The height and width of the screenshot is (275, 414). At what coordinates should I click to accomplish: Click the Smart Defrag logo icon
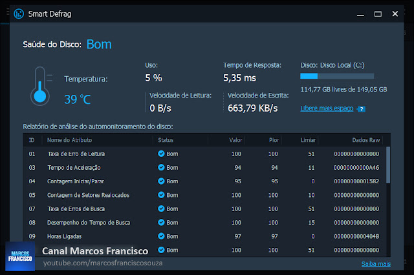[19, 14]
